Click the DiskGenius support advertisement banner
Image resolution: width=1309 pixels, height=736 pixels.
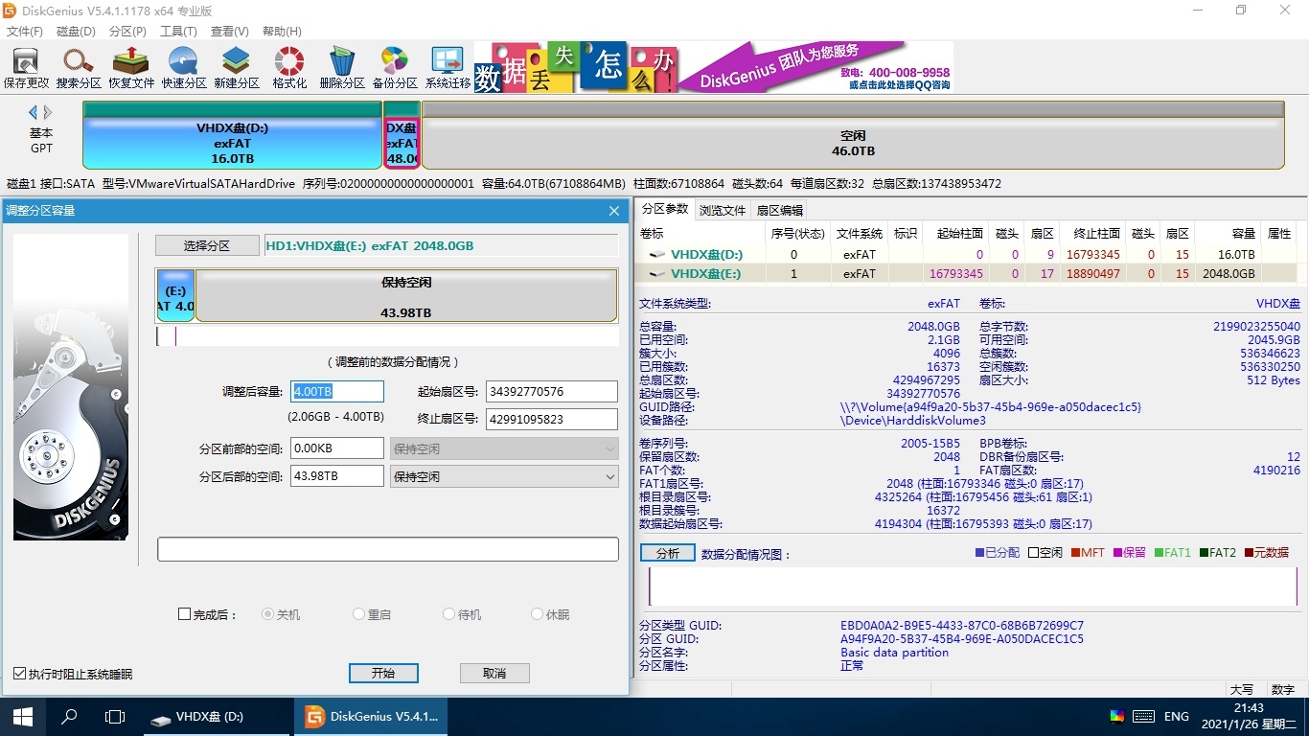pyautogui.click(x=714, y=67)
